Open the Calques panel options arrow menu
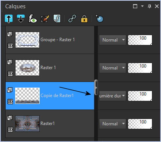This screenshot has height=142, width=161. point(142,6)
